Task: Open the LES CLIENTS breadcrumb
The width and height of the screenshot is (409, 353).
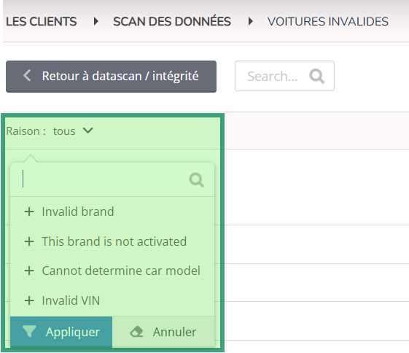Action: (x=42, y=21)
